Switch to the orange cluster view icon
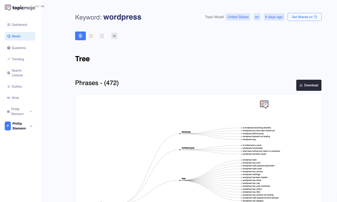The height and width of the screenshot is (202, 337). pyautogui.click(x=91, y=36)
